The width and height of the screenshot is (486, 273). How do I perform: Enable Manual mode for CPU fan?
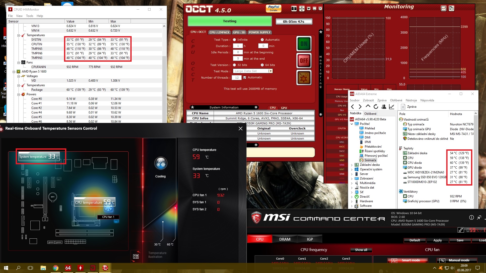[457, 260]
